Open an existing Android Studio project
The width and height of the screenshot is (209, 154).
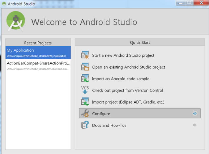point(129,67)
